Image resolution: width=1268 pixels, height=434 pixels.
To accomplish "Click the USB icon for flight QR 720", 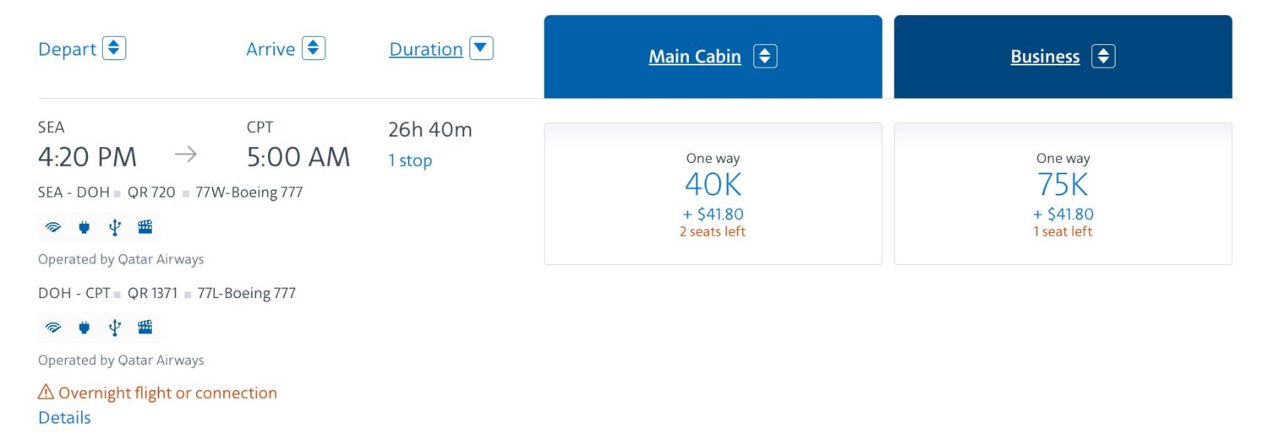I will coord(115,227).
